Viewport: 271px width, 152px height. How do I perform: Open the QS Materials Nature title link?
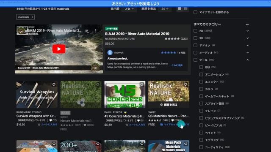coord(169,116)
